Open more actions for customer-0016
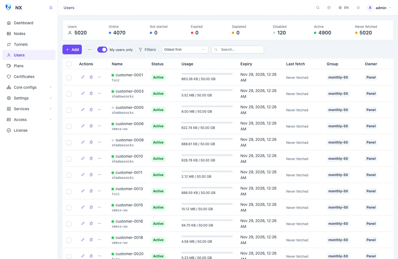This screenshot has height=259, width=398. click(99, 223)
